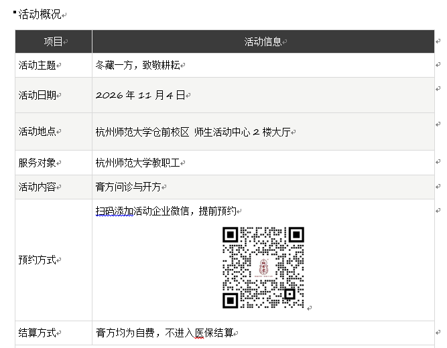Screen dimensions: 447x348
Task: Select the 项目 header cell
Action: click(54, 41)
